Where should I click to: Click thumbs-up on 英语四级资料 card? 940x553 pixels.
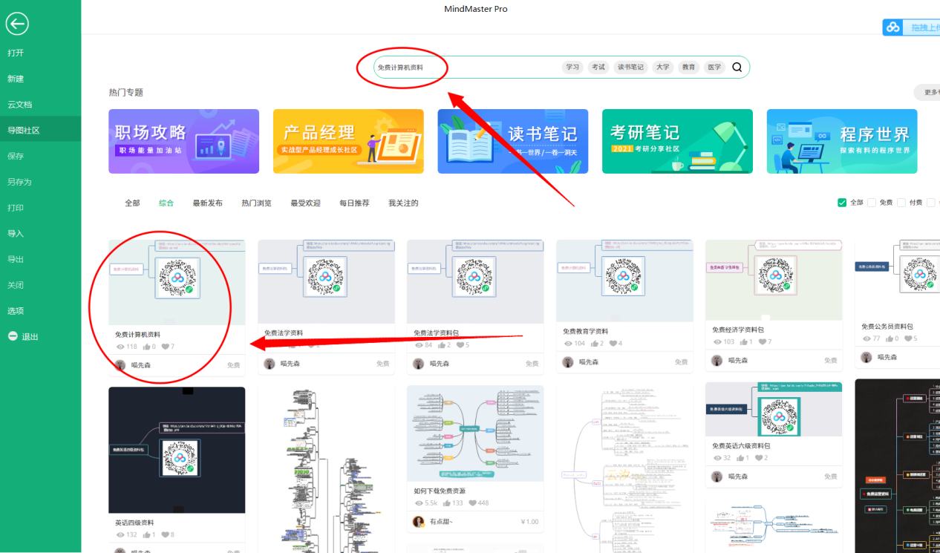tap(147, 534)
